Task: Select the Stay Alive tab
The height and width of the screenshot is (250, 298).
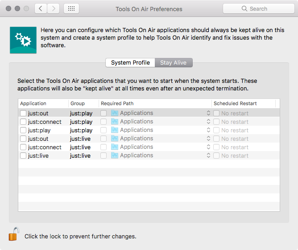Action: [x=174, y=63]
